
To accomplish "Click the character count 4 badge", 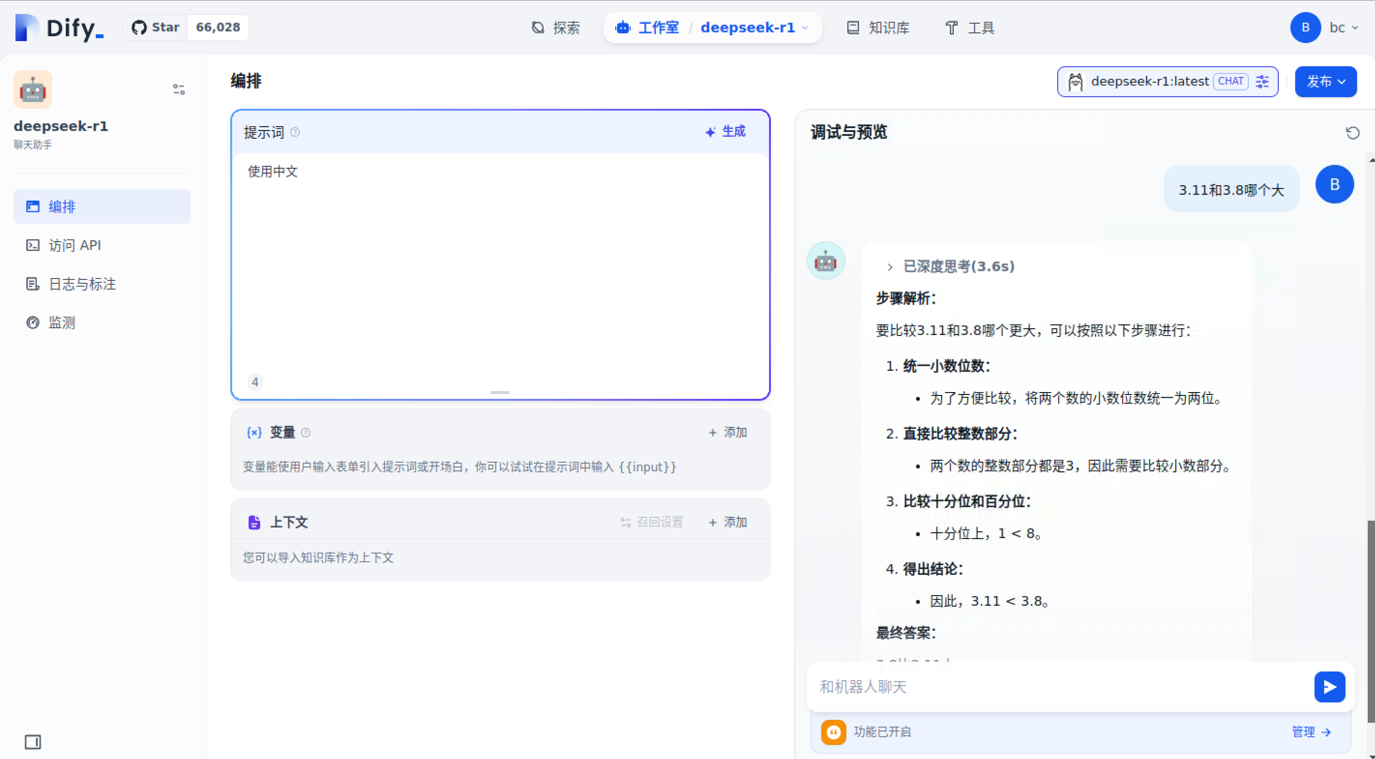I will tap(255, 382).
